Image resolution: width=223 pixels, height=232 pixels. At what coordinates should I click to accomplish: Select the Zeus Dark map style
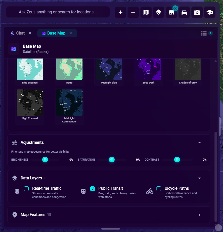pos(148,72)
